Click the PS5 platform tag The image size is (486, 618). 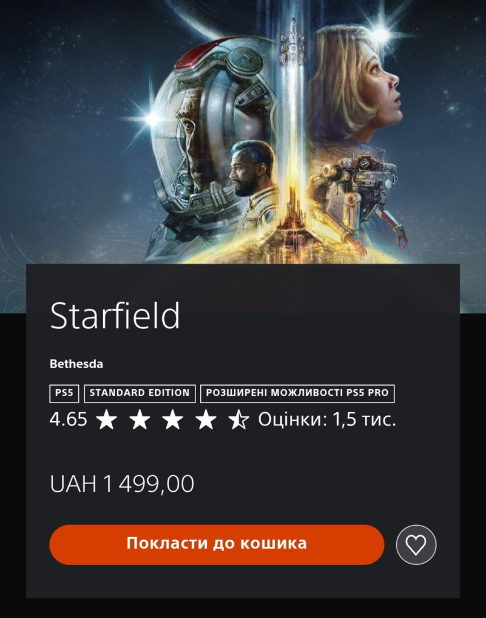tap(64, 393)
